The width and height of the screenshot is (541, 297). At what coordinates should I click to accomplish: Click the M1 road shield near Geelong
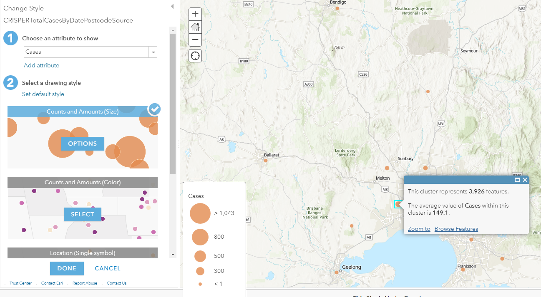pyautogui.click(x=369, y=237)
